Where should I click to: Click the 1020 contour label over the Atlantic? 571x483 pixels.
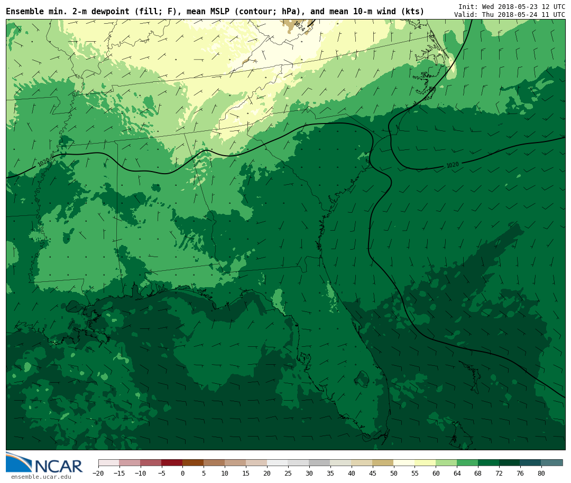click(453, 165)
